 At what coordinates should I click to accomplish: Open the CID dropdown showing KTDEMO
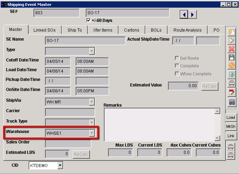coord(60,166)
